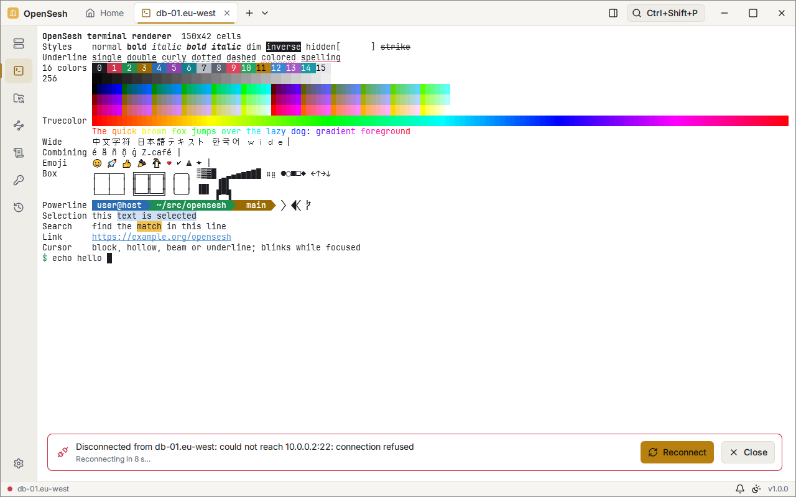Click the Reconnect button
Screen dimensions: 796x497
pyautogui.click(x=677, y=452)
